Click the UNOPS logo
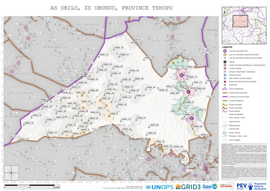Image resolution: width=270 pixels, height=191 pixels. coord(159,187)
